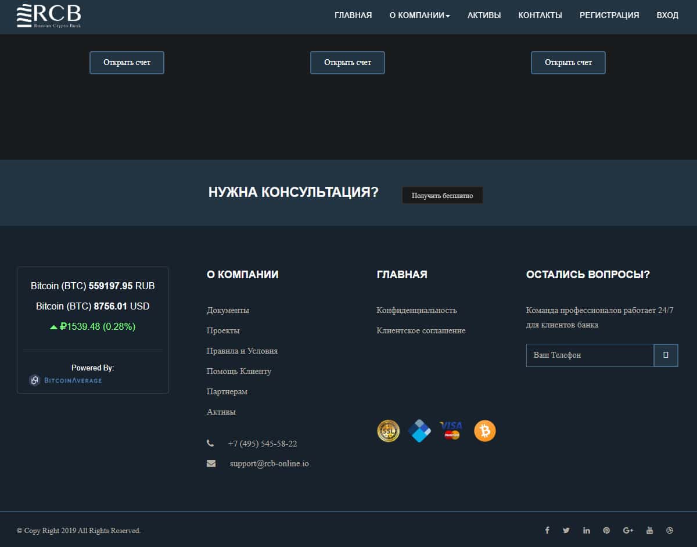Click the phone number +7 (495) 545-58-22
The width and height of the screenshot is (697, 547).
pos(263,444)
